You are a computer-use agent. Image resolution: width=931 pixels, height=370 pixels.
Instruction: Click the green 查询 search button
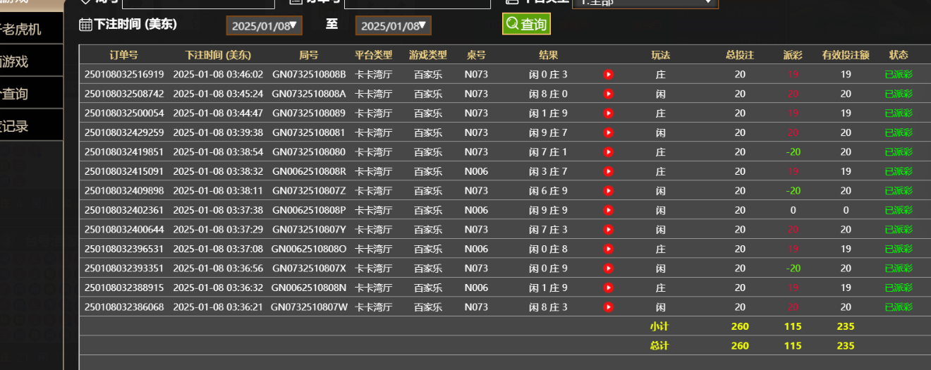point(526,25)
